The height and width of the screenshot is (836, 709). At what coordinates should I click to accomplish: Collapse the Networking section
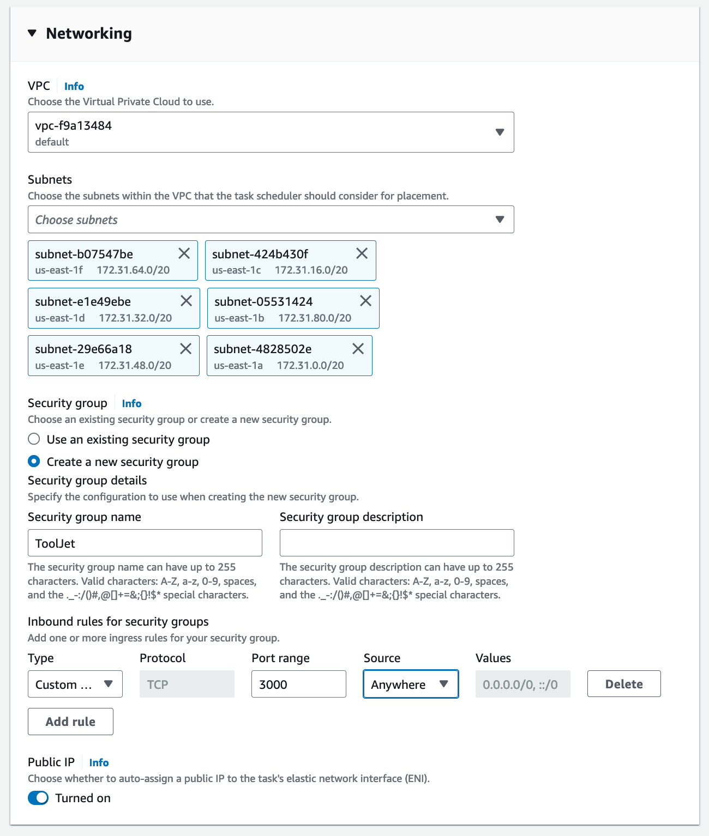33,33
